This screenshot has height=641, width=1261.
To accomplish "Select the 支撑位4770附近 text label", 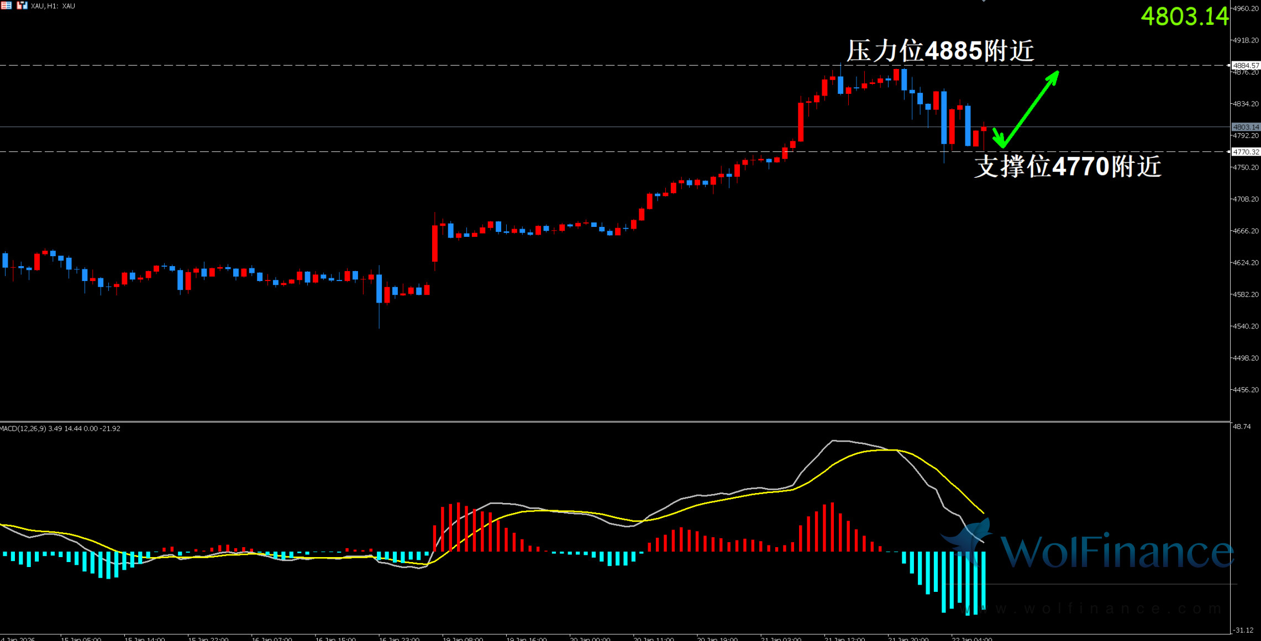I will click(x=1067, y=166).
